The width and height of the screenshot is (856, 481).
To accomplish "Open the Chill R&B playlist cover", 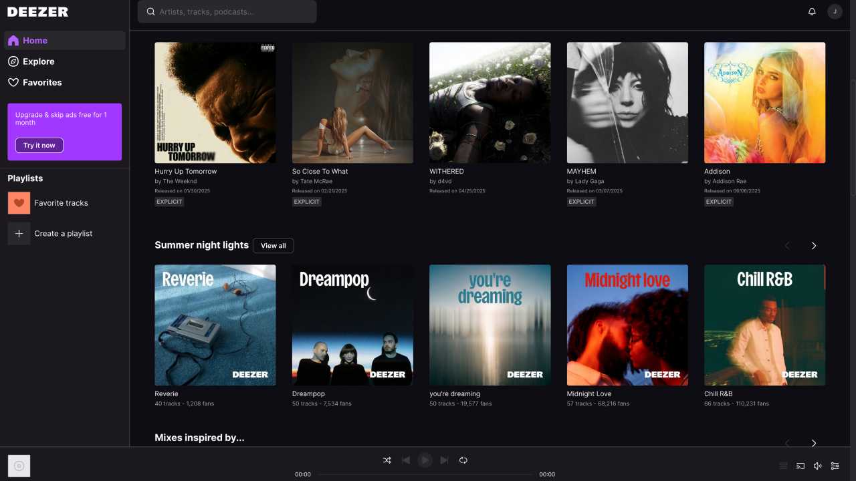I will pyautogui.click(x=765, y=325).
